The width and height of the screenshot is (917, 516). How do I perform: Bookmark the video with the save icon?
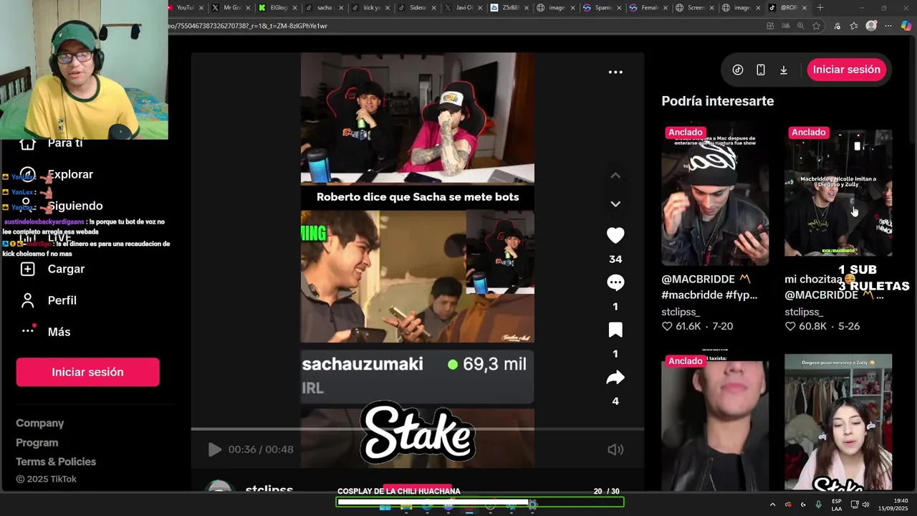615,330
